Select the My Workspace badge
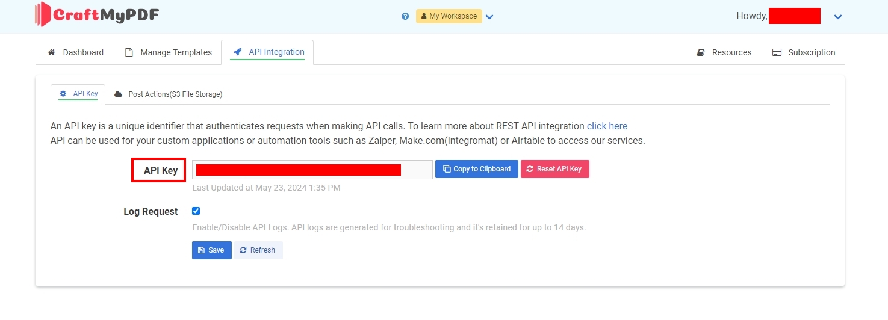Image resolution: width=888 pixels, height=320 pixels. [449, 16]
